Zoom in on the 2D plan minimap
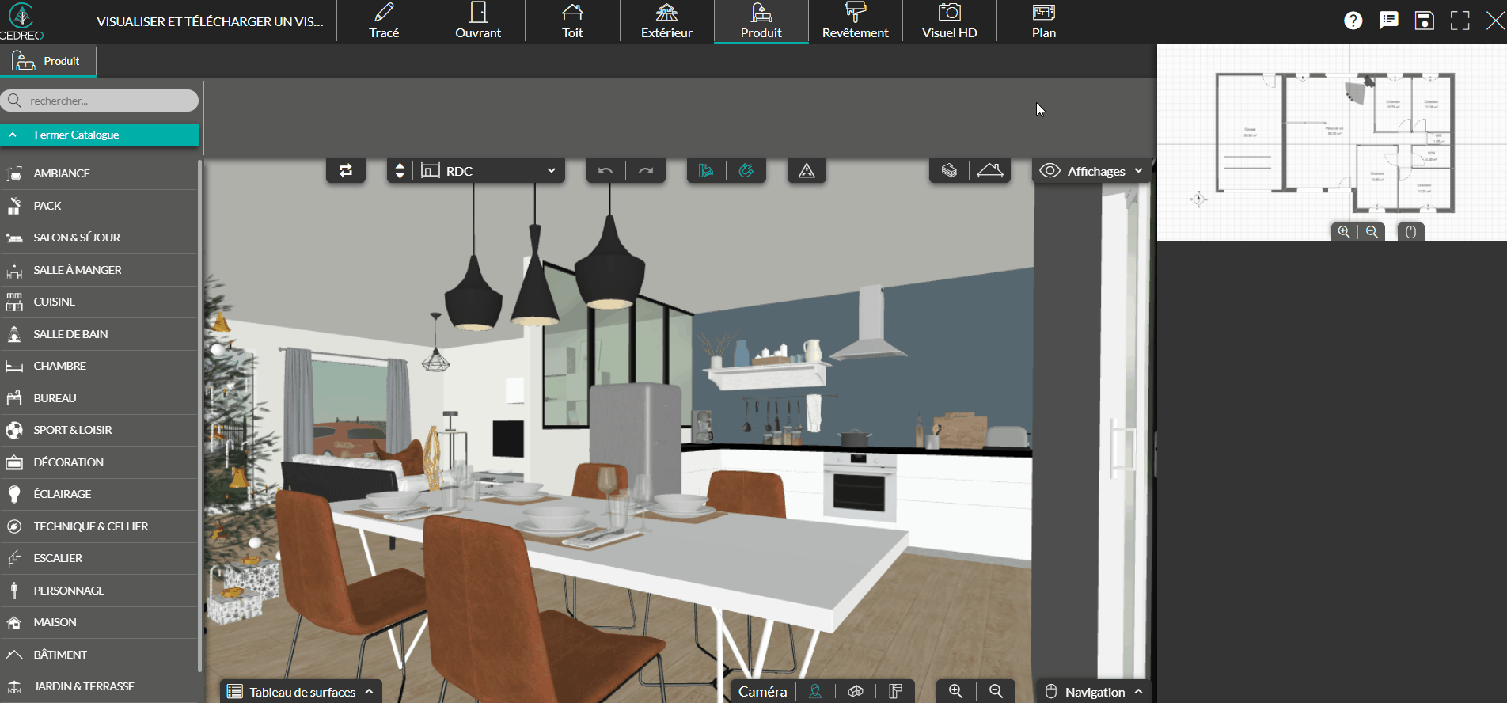 click(1344, 232)
